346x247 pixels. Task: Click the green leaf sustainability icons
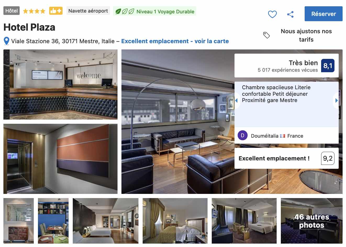125,12
